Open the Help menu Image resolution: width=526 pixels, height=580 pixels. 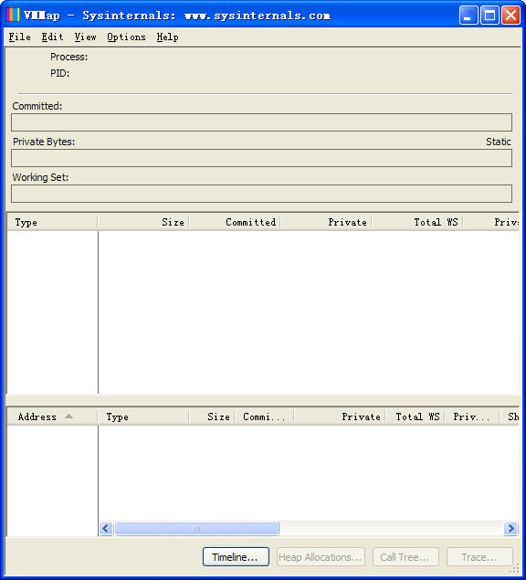pos(167,37)
